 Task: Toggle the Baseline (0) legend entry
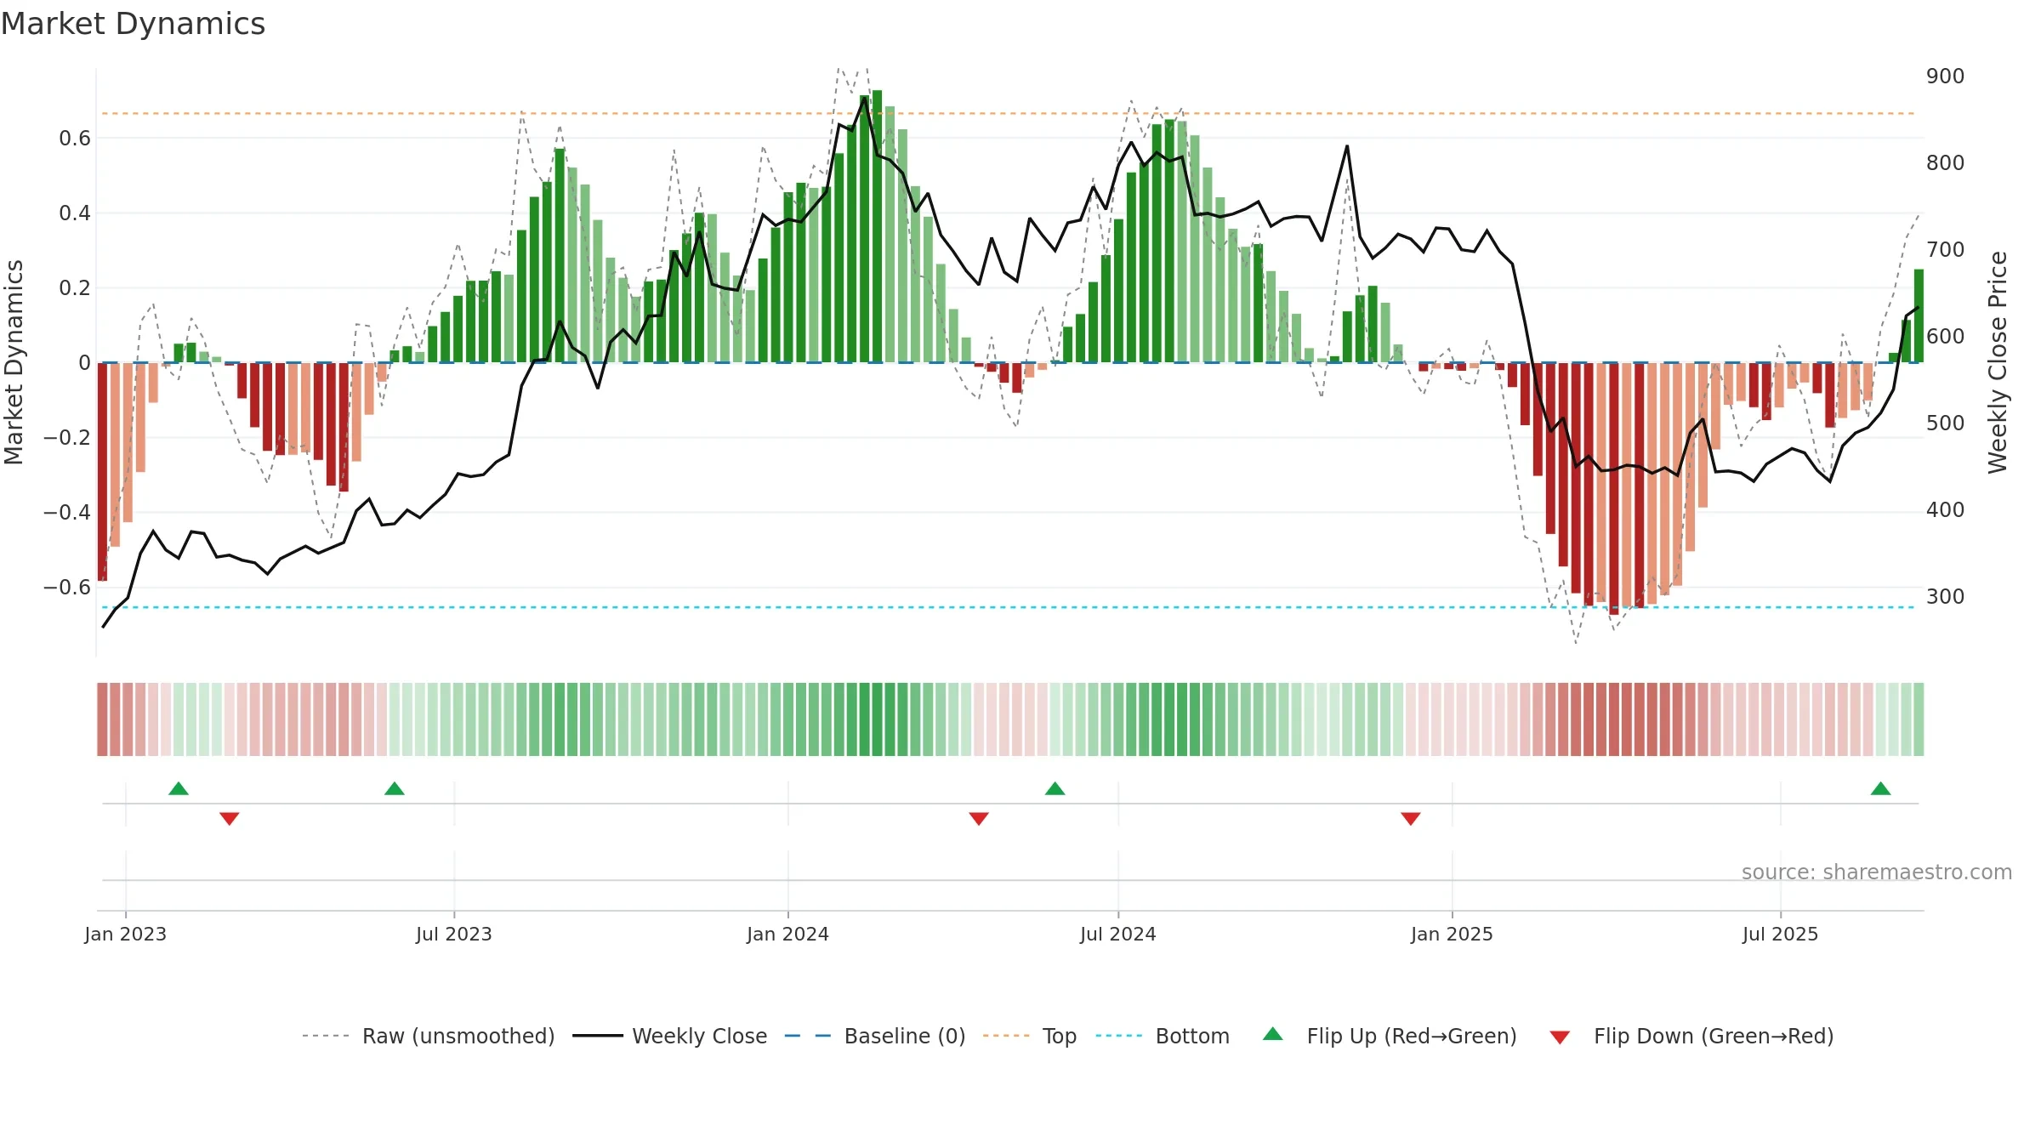[875, 1036]
